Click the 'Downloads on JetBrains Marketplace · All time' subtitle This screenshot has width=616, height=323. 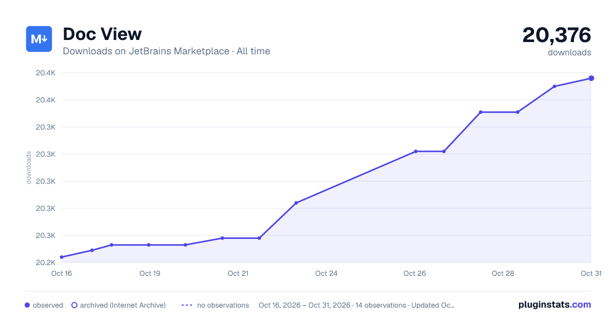[x=166, y=51]
